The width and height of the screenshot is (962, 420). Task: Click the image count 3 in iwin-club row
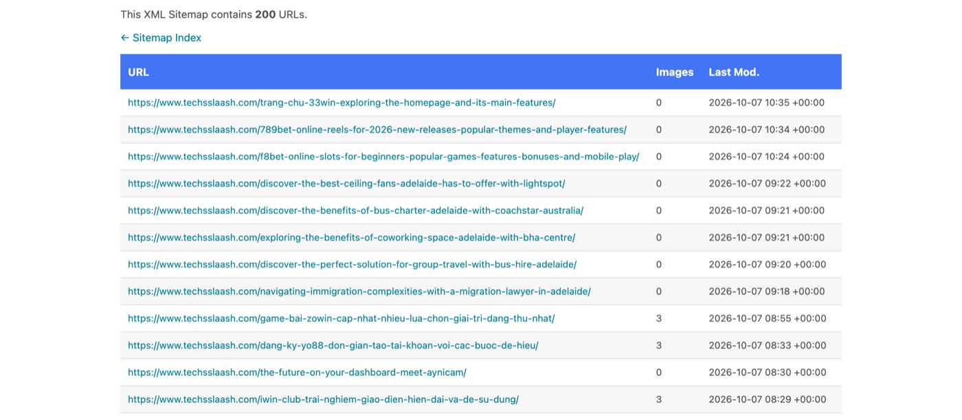point(659,399)
